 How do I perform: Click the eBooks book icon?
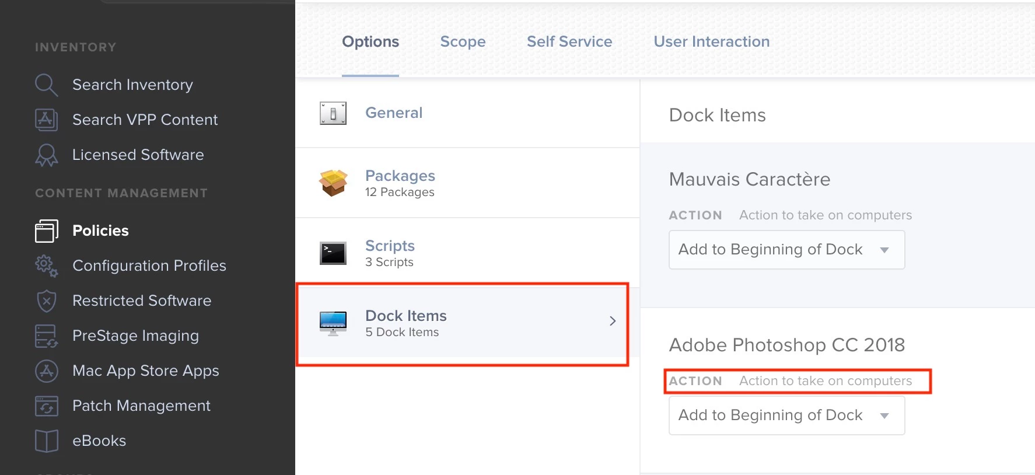[x=46, y=441]
